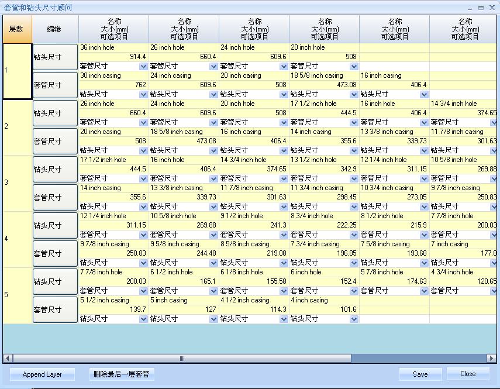
Task: Click the 编辑 column header
Action: (55, 29)
